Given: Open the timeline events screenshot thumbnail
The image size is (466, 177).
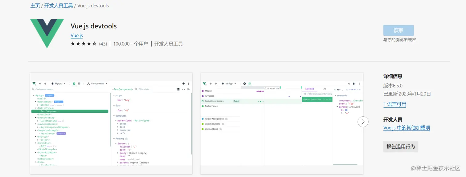Looking at the screenshot, I should pos(282,123).
